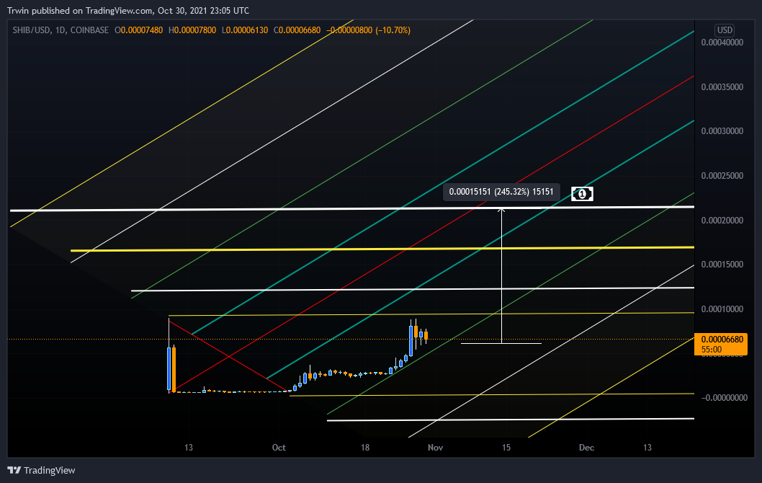This screenshot has width=762, height=483.
Task: Click the 0.00035000 price axis label
Action: click(722, 87)
